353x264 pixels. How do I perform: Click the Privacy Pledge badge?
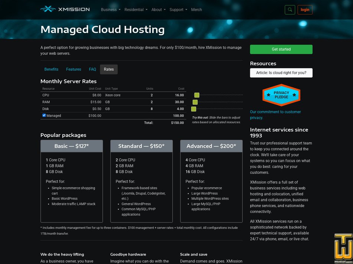point(281,95)
